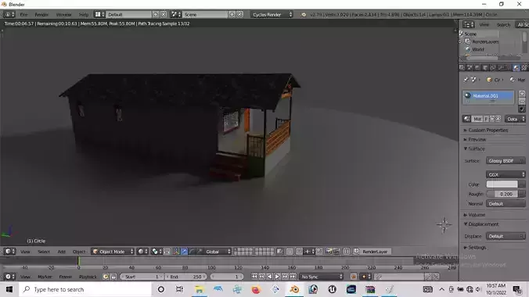Click the play reverse button
Image resolution: width=529 pixels, height=297 pixels.
(269, 277)
